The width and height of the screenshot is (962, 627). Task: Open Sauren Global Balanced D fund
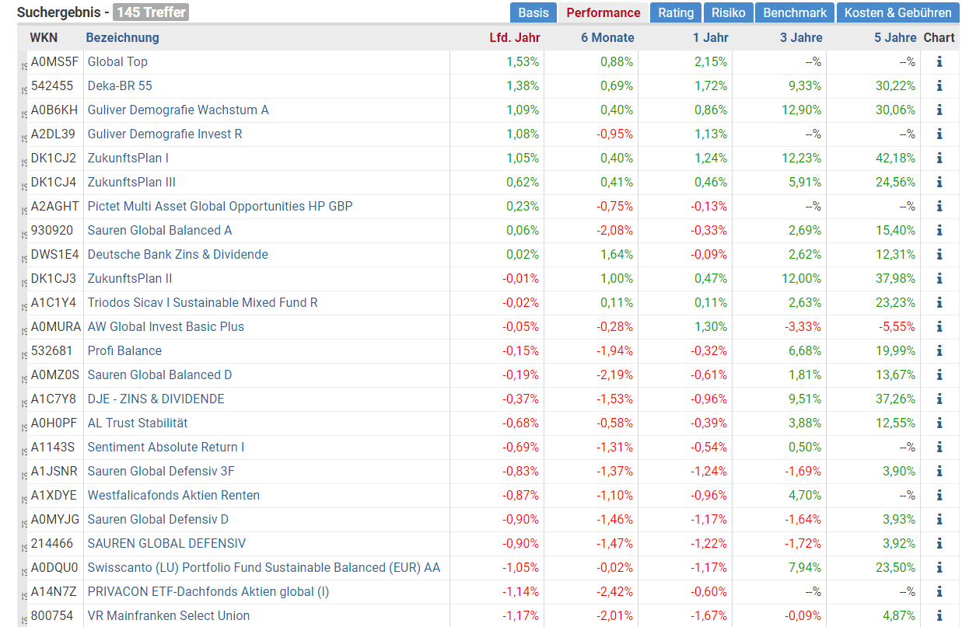coord(159,375)
